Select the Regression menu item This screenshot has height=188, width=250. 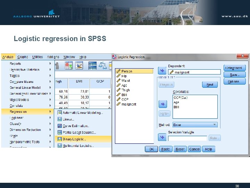click(x=28, y=112)
